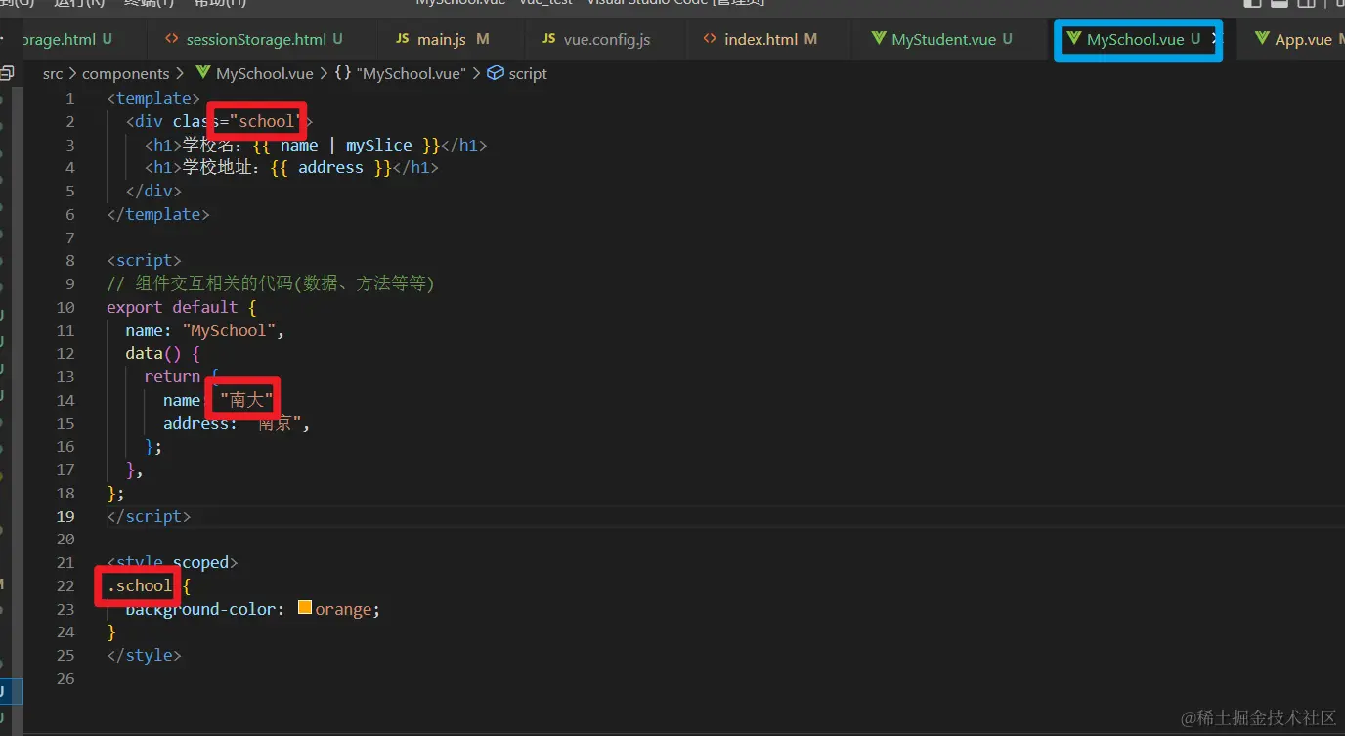Screen dimensions: 1345x736
Task: Open the MySchool.vue file breadcrumb
Action: pos(254,73)
